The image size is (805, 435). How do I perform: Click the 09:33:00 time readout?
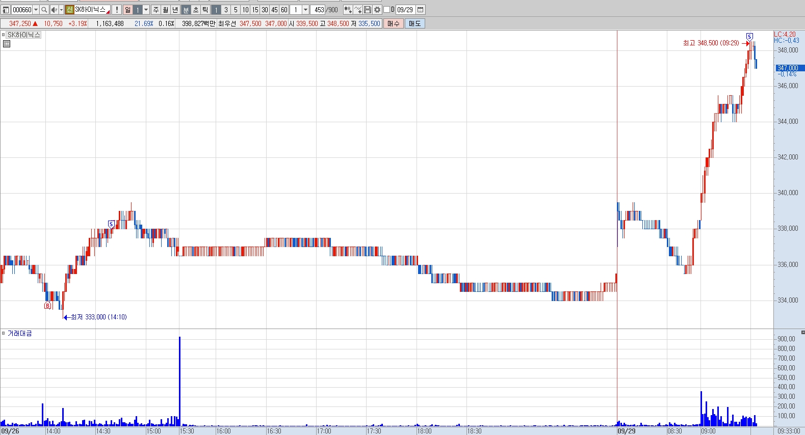pyautogui.click(x=789, y=431)
